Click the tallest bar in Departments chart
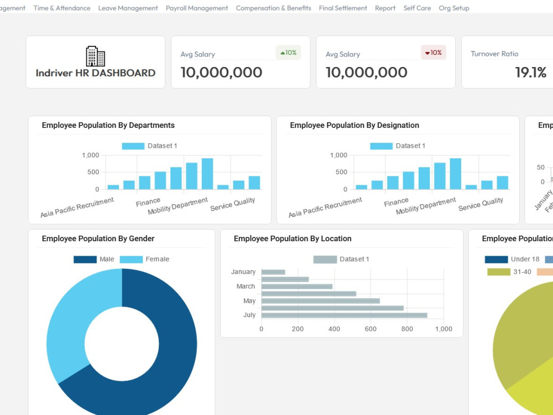The height and width of the screenshot is (415, 553). pyautogui.click(x=207, y=174)
